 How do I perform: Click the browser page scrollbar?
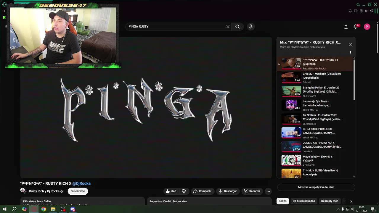point(378,38)
